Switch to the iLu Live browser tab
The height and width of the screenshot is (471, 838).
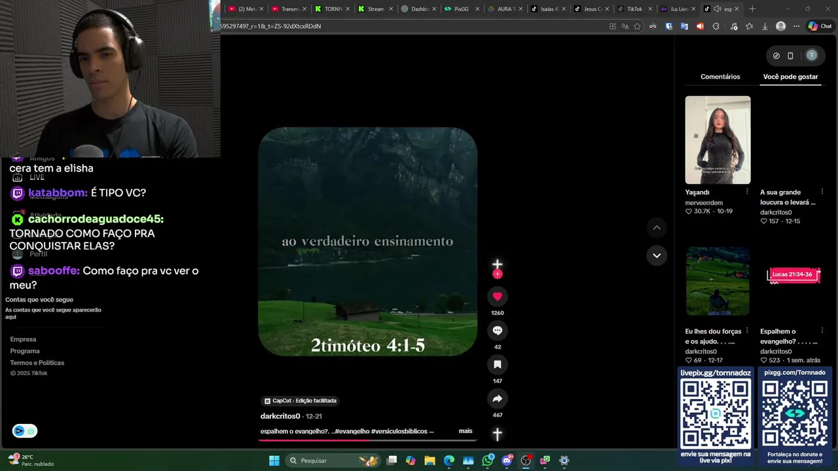677,9
